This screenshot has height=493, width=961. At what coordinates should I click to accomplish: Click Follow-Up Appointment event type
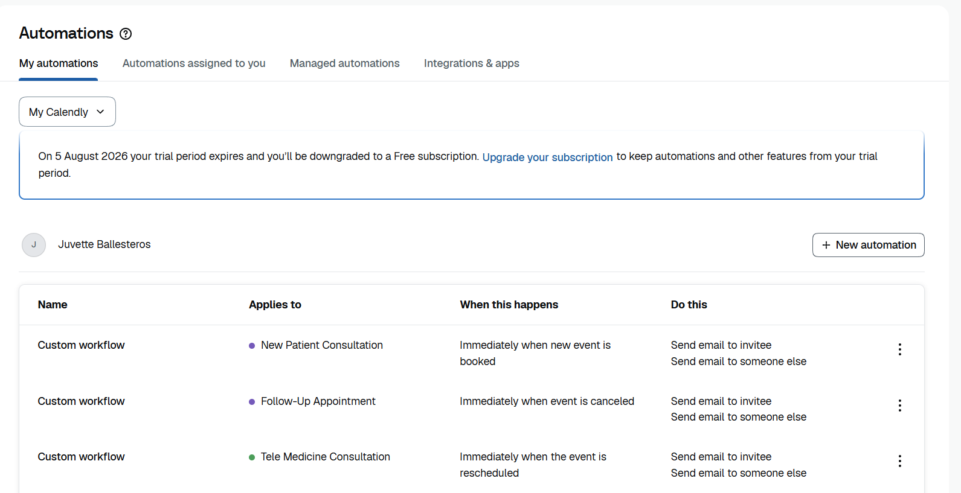point(318,401)
